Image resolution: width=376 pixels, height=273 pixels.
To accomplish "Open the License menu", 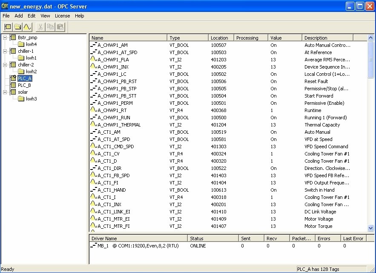I will point(62,16).
